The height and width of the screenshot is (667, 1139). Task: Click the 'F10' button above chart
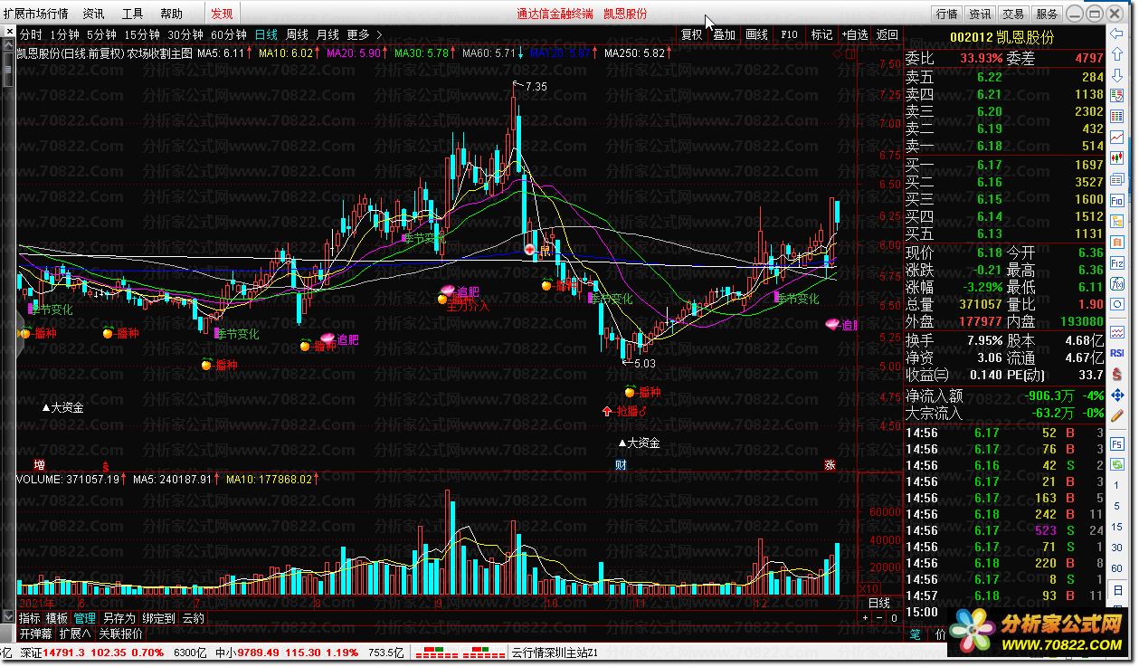point(789,34)
